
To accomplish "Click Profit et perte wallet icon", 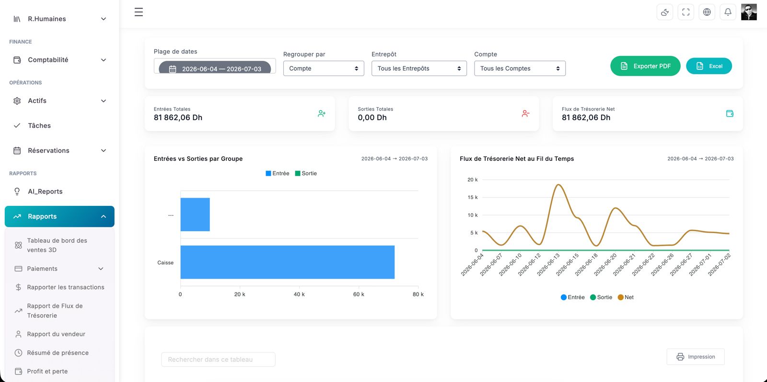I will pos(18,371).
